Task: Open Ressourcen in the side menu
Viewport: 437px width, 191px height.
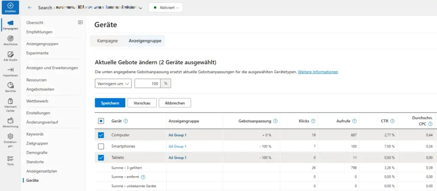Action: pos(36,80)
